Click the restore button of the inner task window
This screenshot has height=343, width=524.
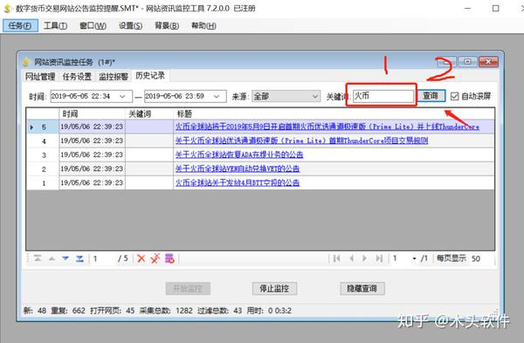pos(467,62)
